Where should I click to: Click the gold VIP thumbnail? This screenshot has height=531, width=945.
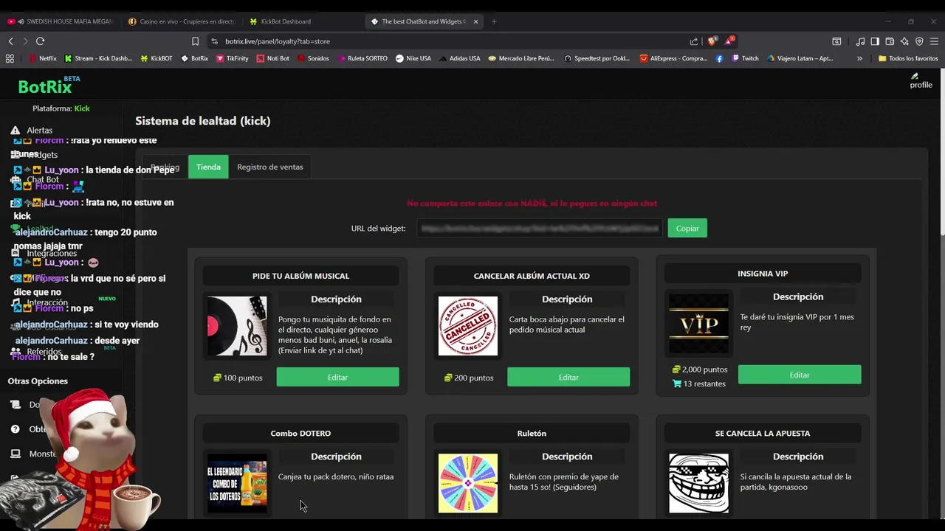(698, 324)
